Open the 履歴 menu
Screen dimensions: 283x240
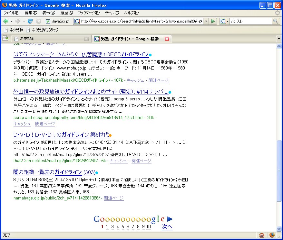pyautogui.click(x=67, y=13)
